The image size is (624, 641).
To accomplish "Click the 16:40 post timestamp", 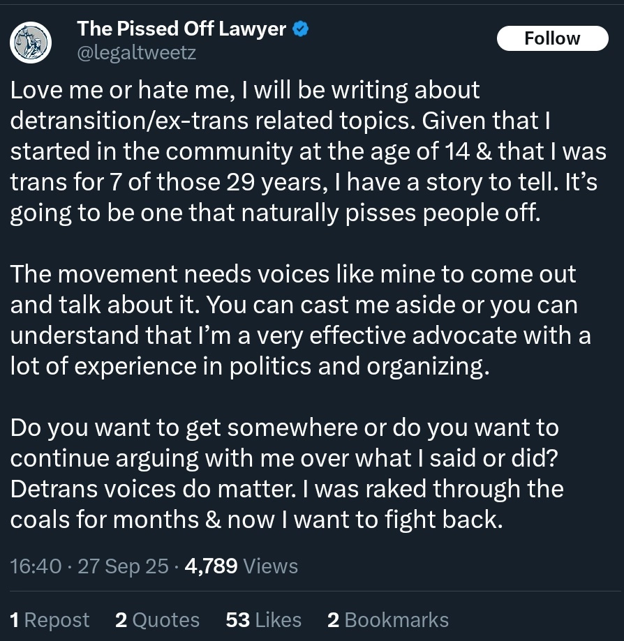I will pyautogui.click(x=36, y=566).
